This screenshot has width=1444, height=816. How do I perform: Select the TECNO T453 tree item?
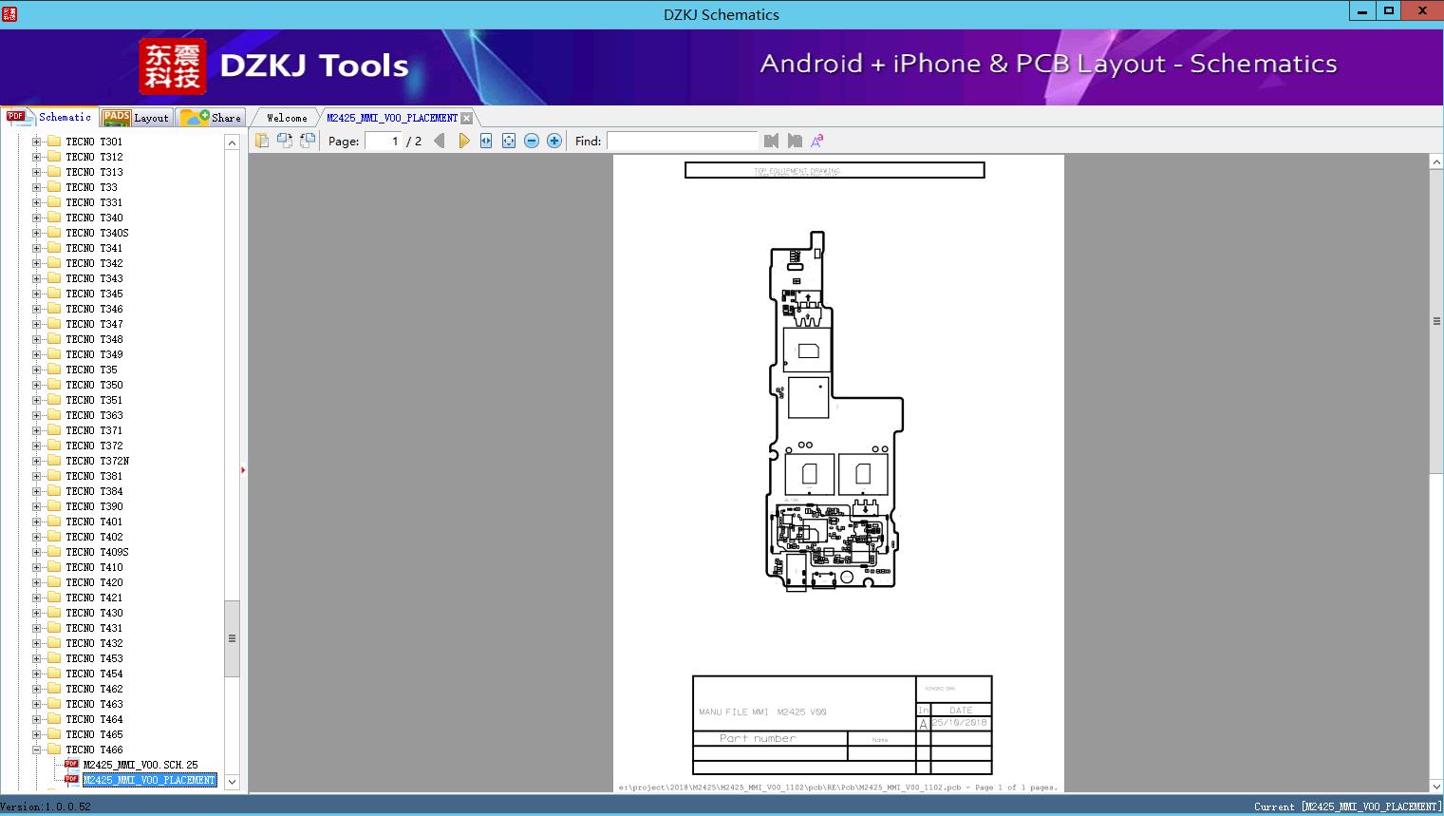pyautogui.click(x=94, y=658)
